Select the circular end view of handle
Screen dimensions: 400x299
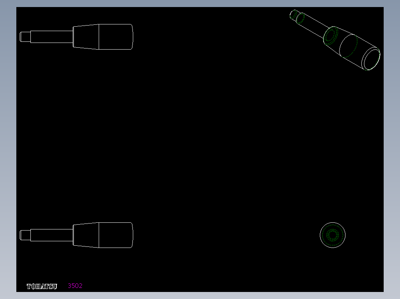coord(332,235)
